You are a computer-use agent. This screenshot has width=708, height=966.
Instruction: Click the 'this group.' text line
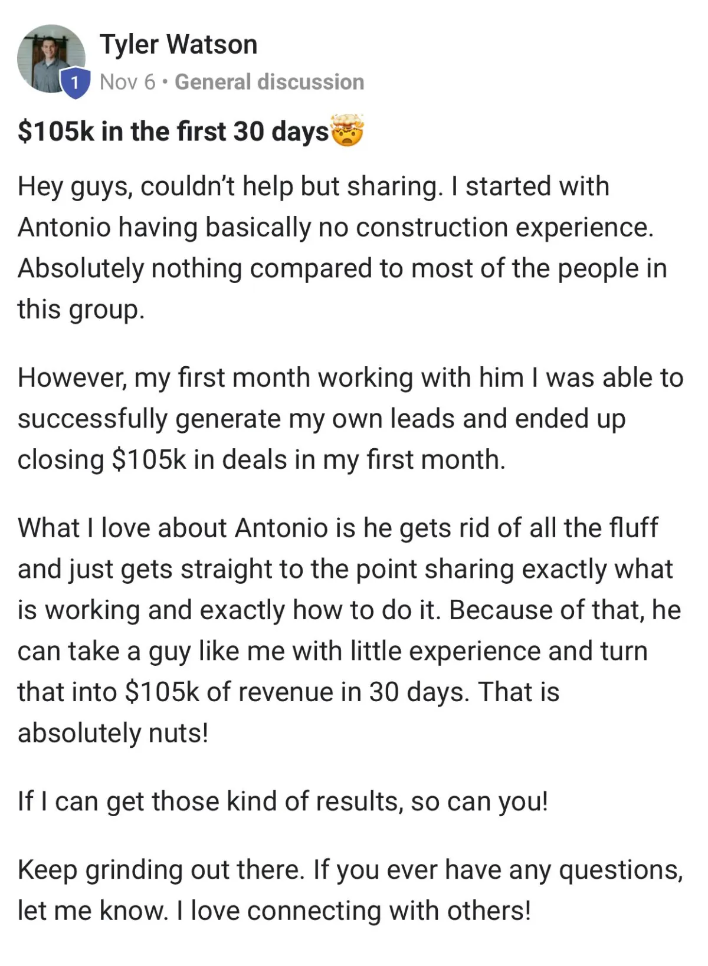pos(81,310)
